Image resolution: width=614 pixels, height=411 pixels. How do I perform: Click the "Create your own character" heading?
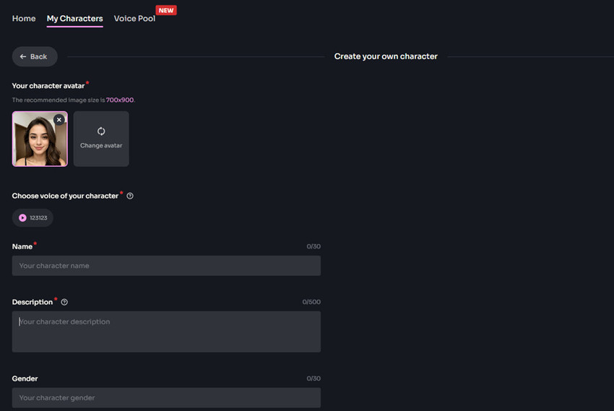tap(386, 56)
